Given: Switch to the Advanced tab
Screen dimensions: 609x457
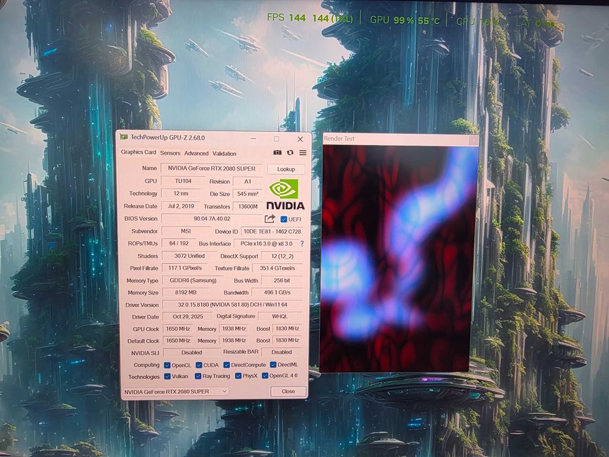Looking at the screenshot, I should [196, 153].
